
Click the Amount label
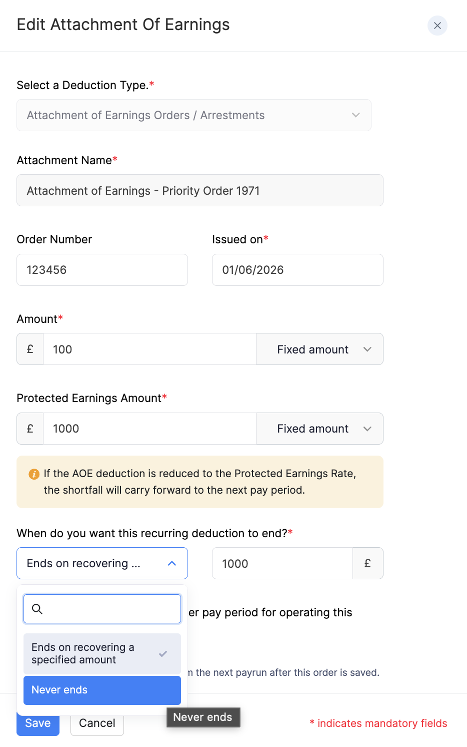click(x=40, y=319)
